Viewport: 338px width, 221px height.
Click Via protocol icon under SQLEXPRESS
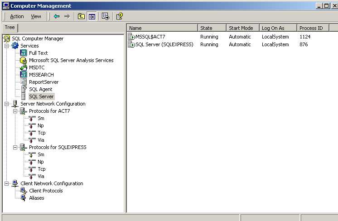pos(32,177)
